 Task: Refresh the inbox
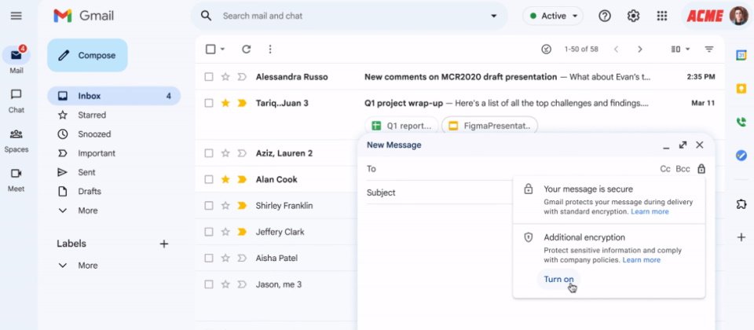pos(246,49)
